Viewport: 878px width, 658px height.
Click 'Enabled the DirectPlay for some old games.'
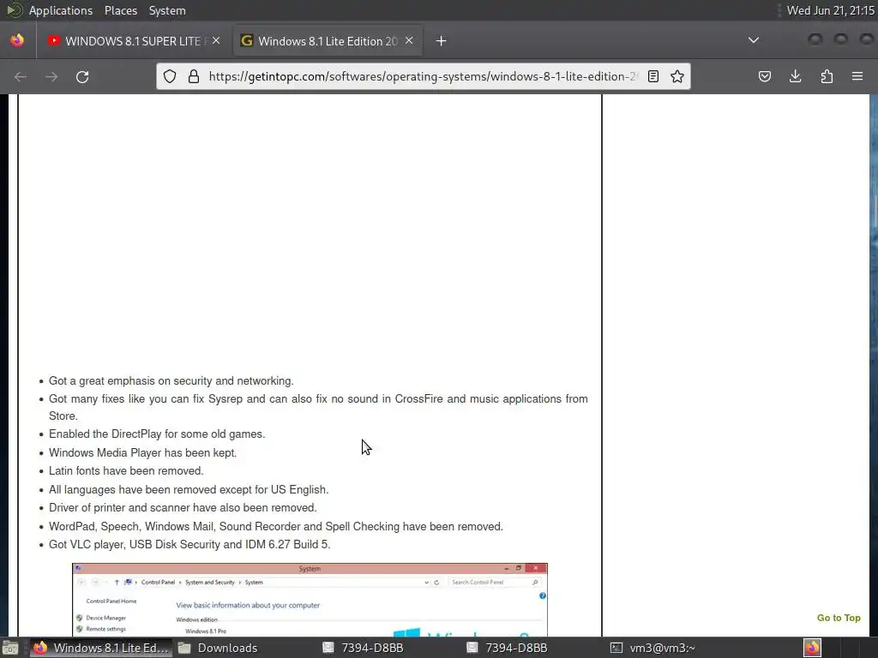[157, 434]
